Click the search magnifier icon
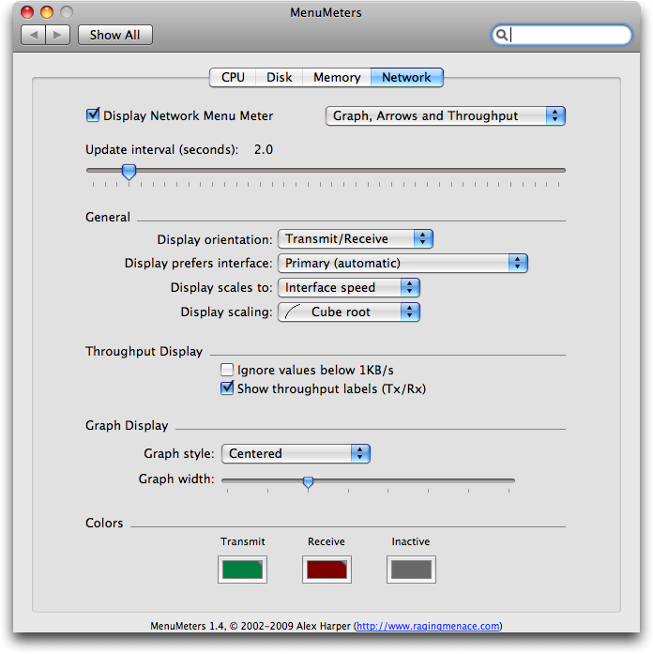653x654 pixels. 502,35
